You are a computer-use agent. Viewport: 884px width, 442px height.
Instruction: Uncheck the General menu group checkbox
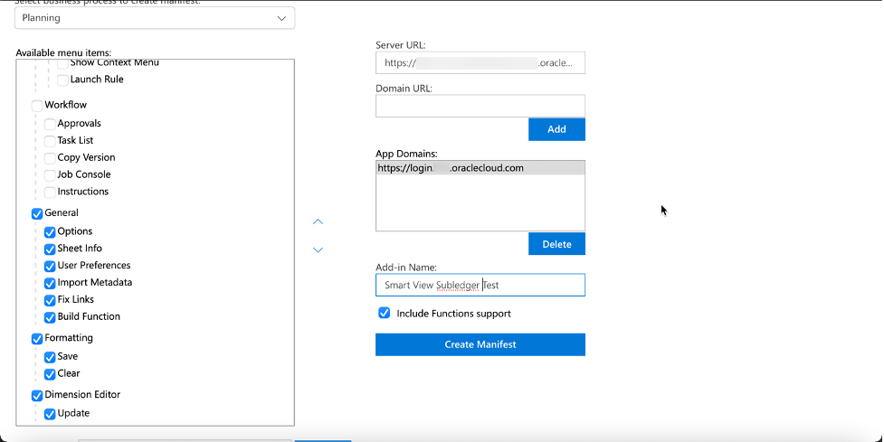pos(37,213)
